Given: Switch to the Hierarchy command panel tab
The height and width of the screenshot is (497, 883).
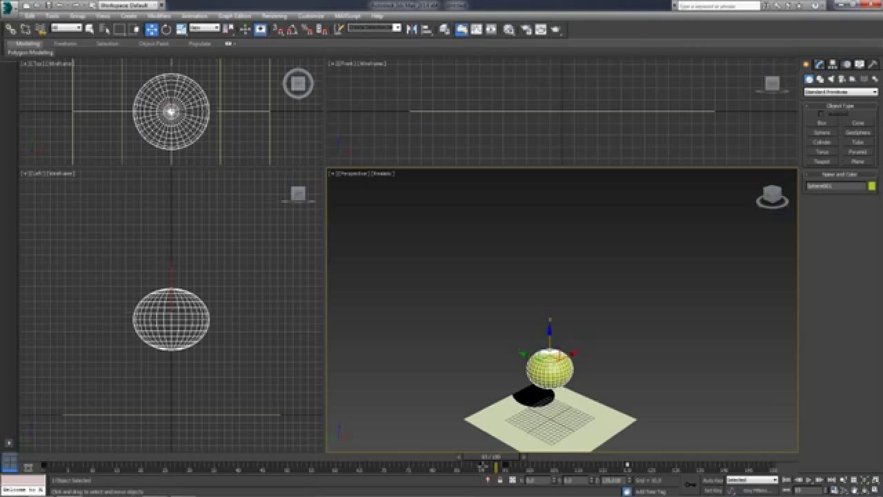Looking at the screenshot, I should pos(833,64).
